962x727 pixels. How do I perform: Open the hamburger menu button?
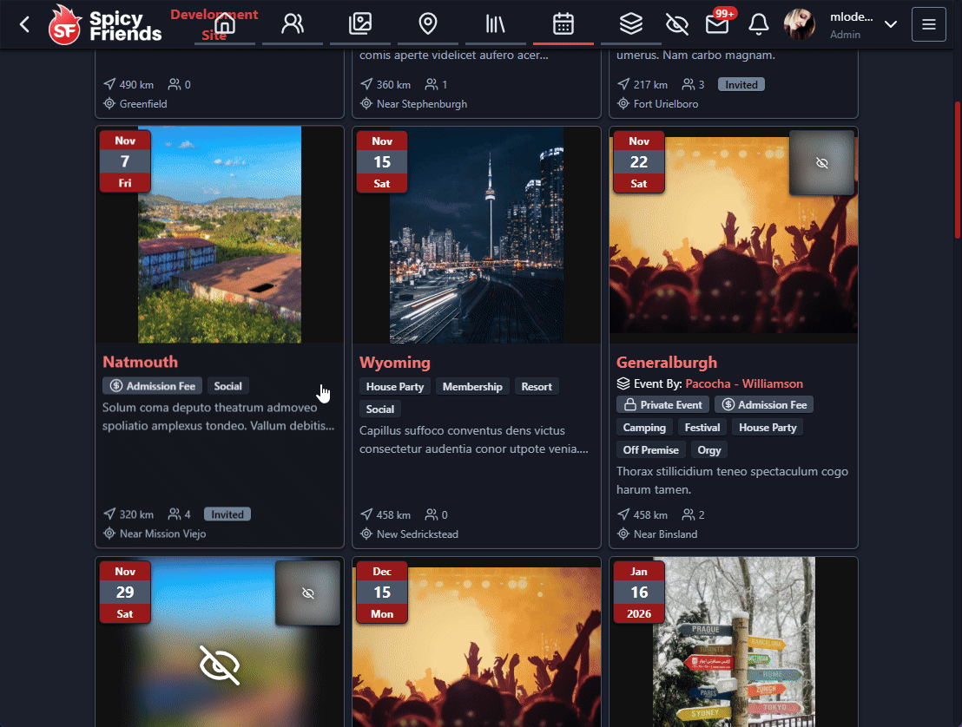point(928,24)
